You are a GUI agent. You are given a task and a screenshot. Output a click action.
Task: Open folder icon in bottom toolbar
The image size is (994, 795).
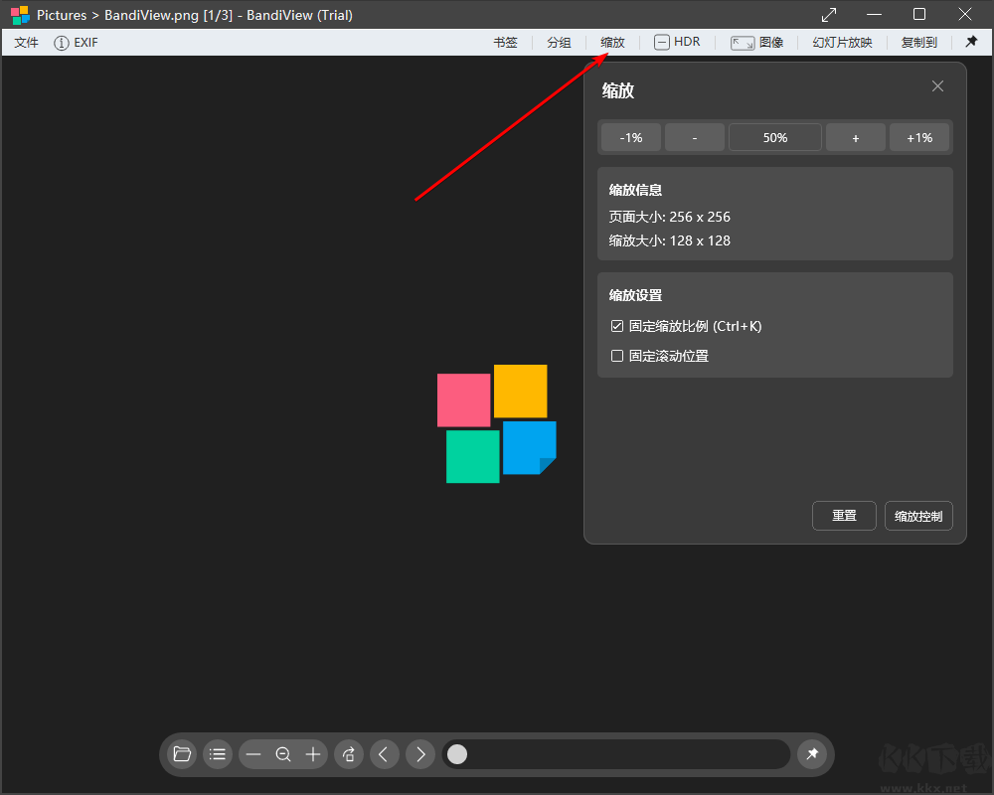(182, 754)
